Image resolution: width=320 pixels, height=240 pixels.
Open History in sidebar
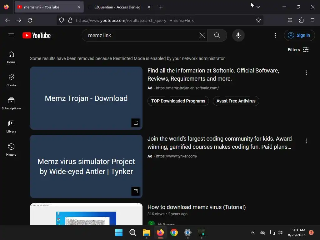[x=11, y=150]
